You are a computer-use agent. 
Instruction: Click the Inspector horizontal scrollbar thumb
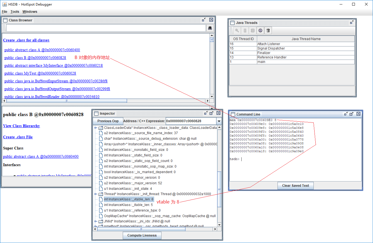pos(141,229)
